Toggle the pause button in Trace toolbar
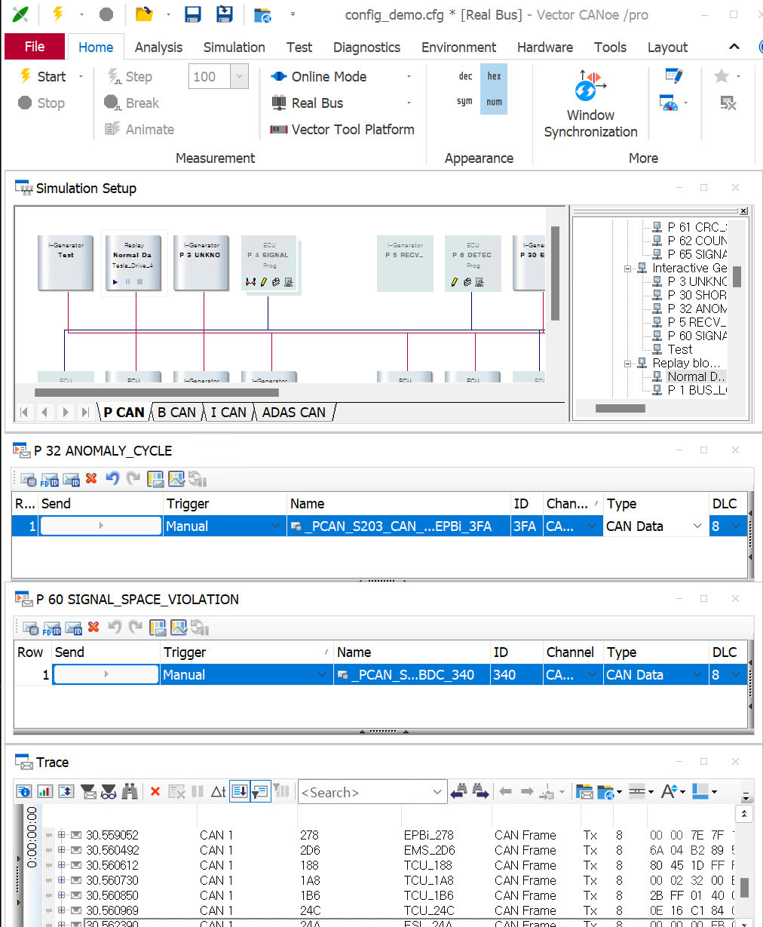The height and width of the screenshot is (927, 763). pos(198,791)
